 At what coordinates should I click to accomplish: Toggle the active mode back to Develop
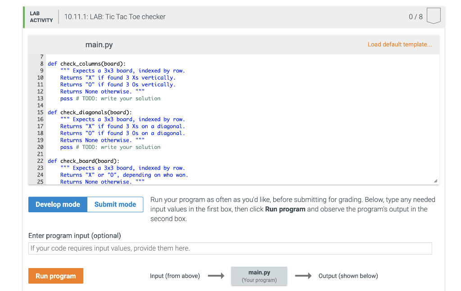pos(58,204)
